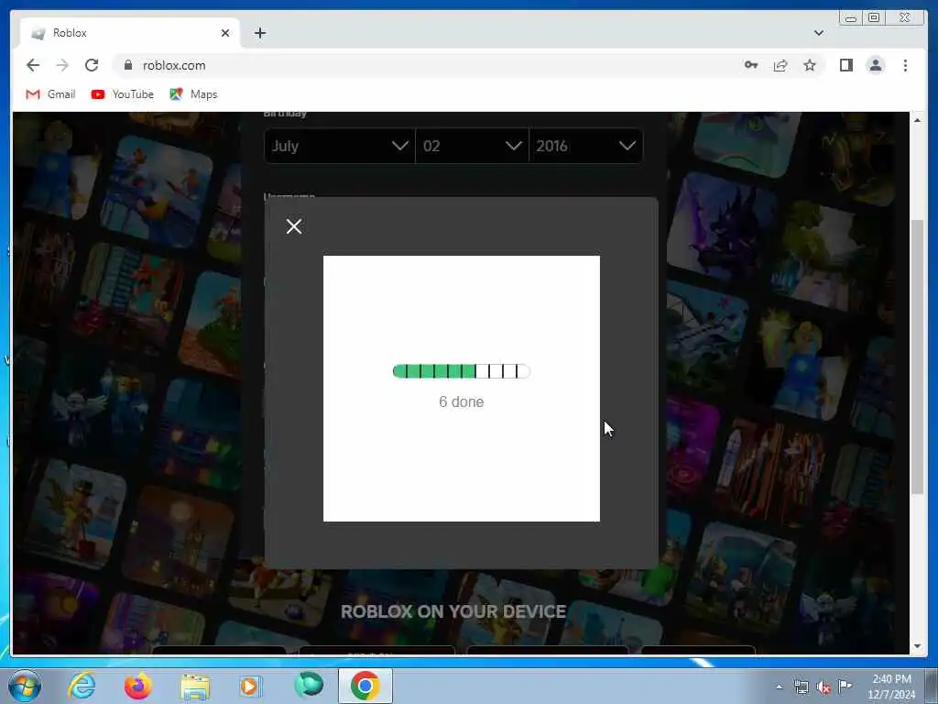
Task: Open the taskbar clock showing 2:40 PM
Action: 891,687
